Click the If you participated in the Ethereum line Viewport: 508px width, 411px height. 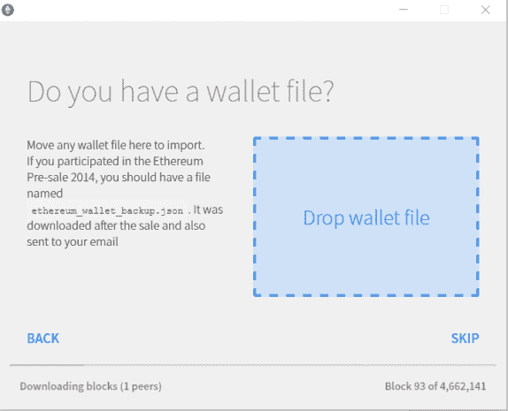tap(115, 162)
